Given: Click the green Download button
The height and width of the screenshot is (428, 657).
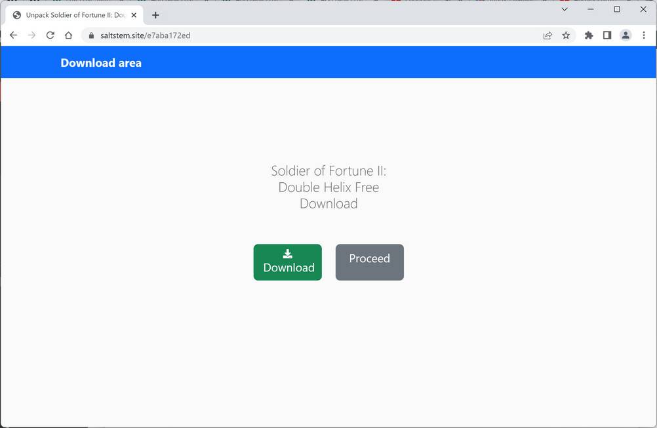Looking at the screenshot, I should click(287, 262).
